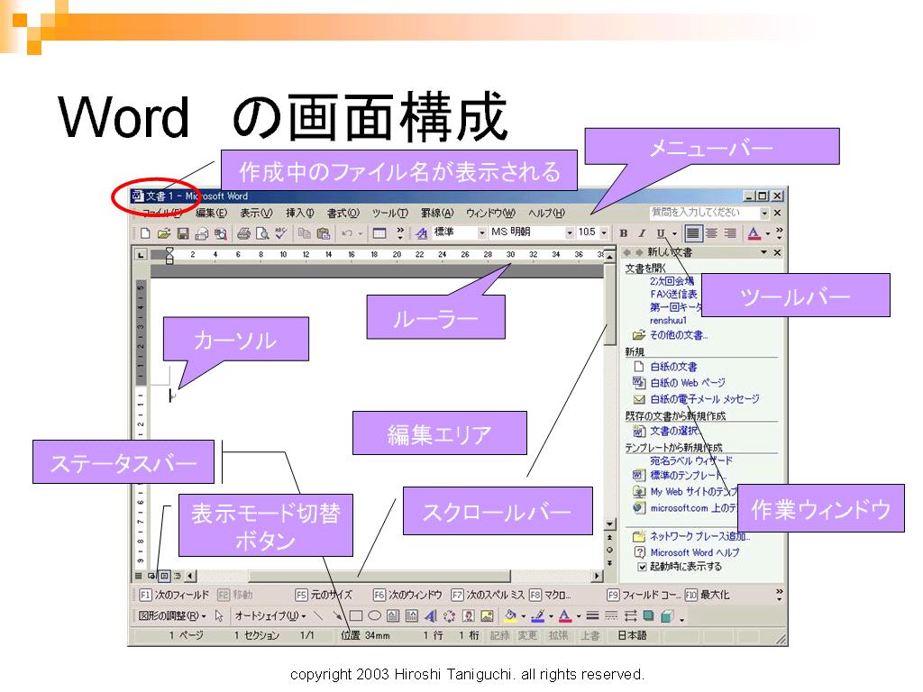This screenshot has width=923, height=692.
Task: Click the Print printer icon
Action: click(243, 233)
